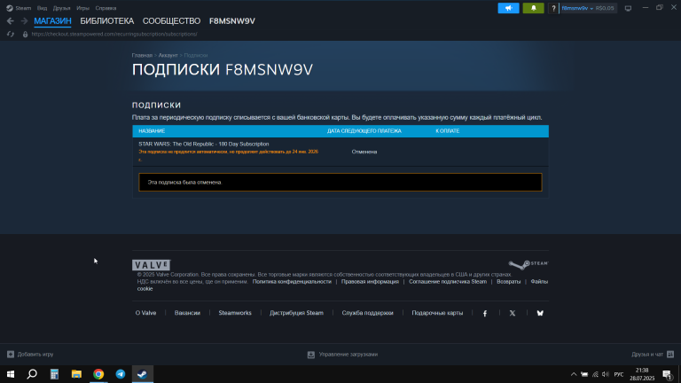Launch Calculator from the taskbar

(x=54, y=374)
